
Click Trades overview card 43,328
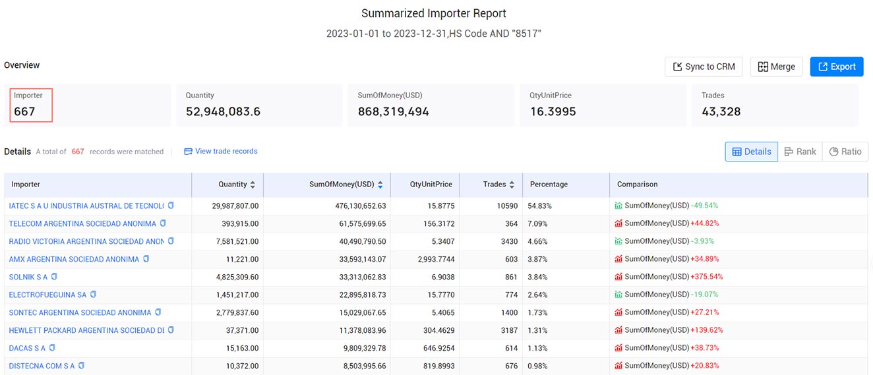(x=775, y=105)
